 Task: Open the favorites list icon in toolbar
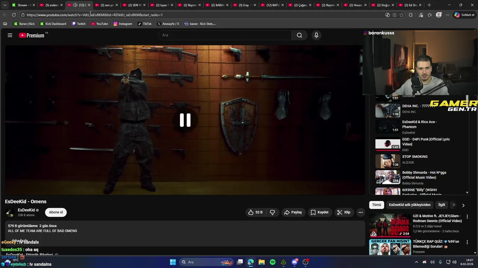point(429,15)
